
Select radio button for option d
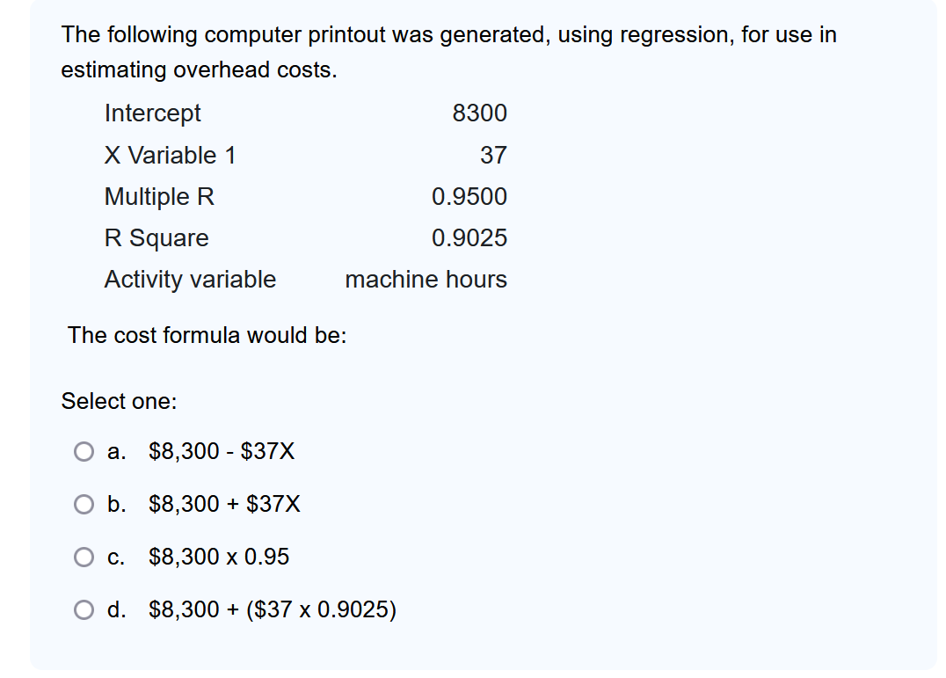[x=84, y=609]
